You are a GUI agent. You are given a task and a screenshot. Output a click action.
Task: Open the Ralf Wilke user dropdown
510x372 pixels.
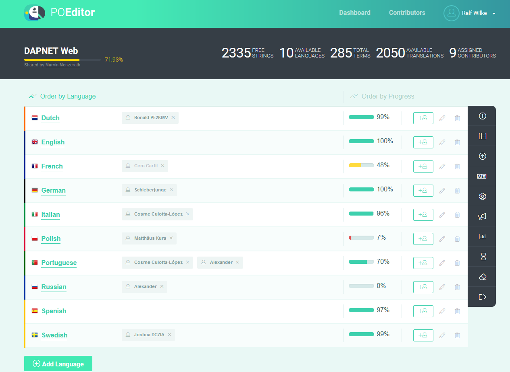[x=470, y=13]
